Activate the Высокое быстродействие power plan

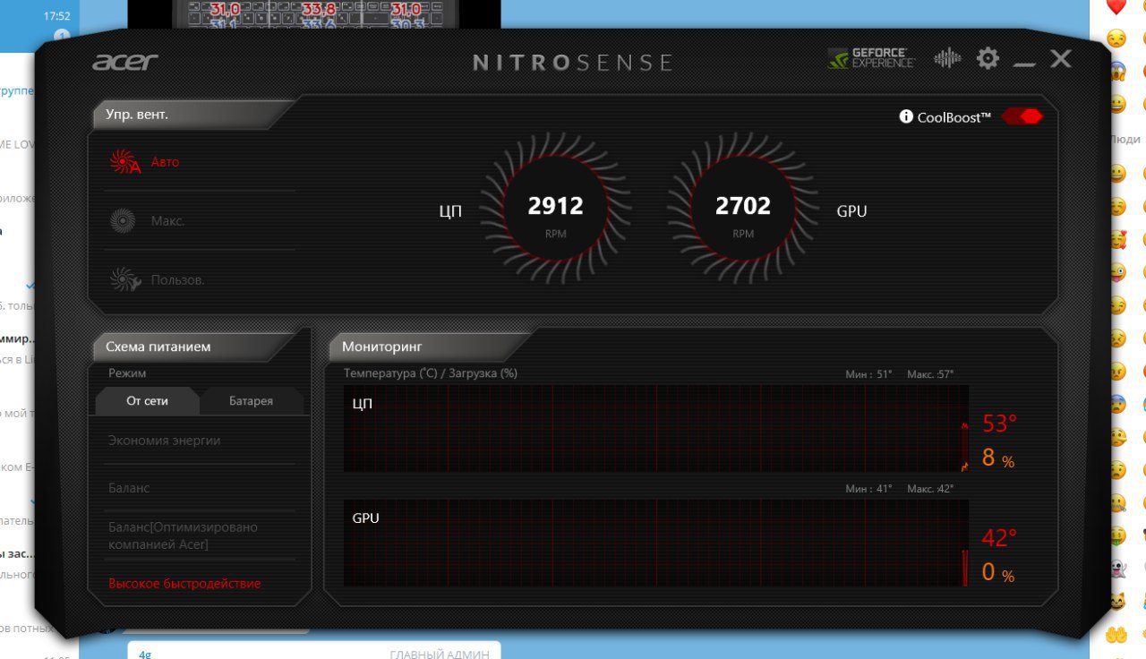[184, 584]
